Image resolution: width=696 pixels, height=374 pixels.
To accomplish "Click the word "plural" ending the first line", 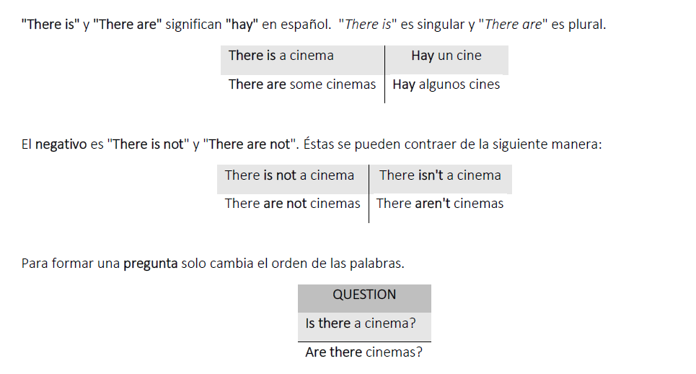I will (586, 25).
